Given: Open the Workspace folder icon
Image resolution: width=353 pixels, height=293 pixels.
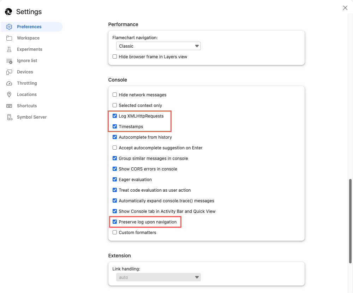Looking at the screenshot, I should [x=9, y=38].
